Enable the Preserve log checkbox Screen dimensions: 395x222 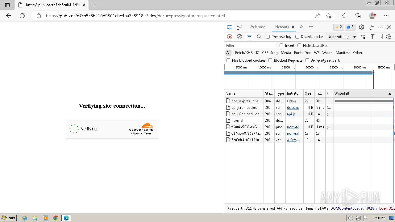pyautogui.click(x=268, y=37)
